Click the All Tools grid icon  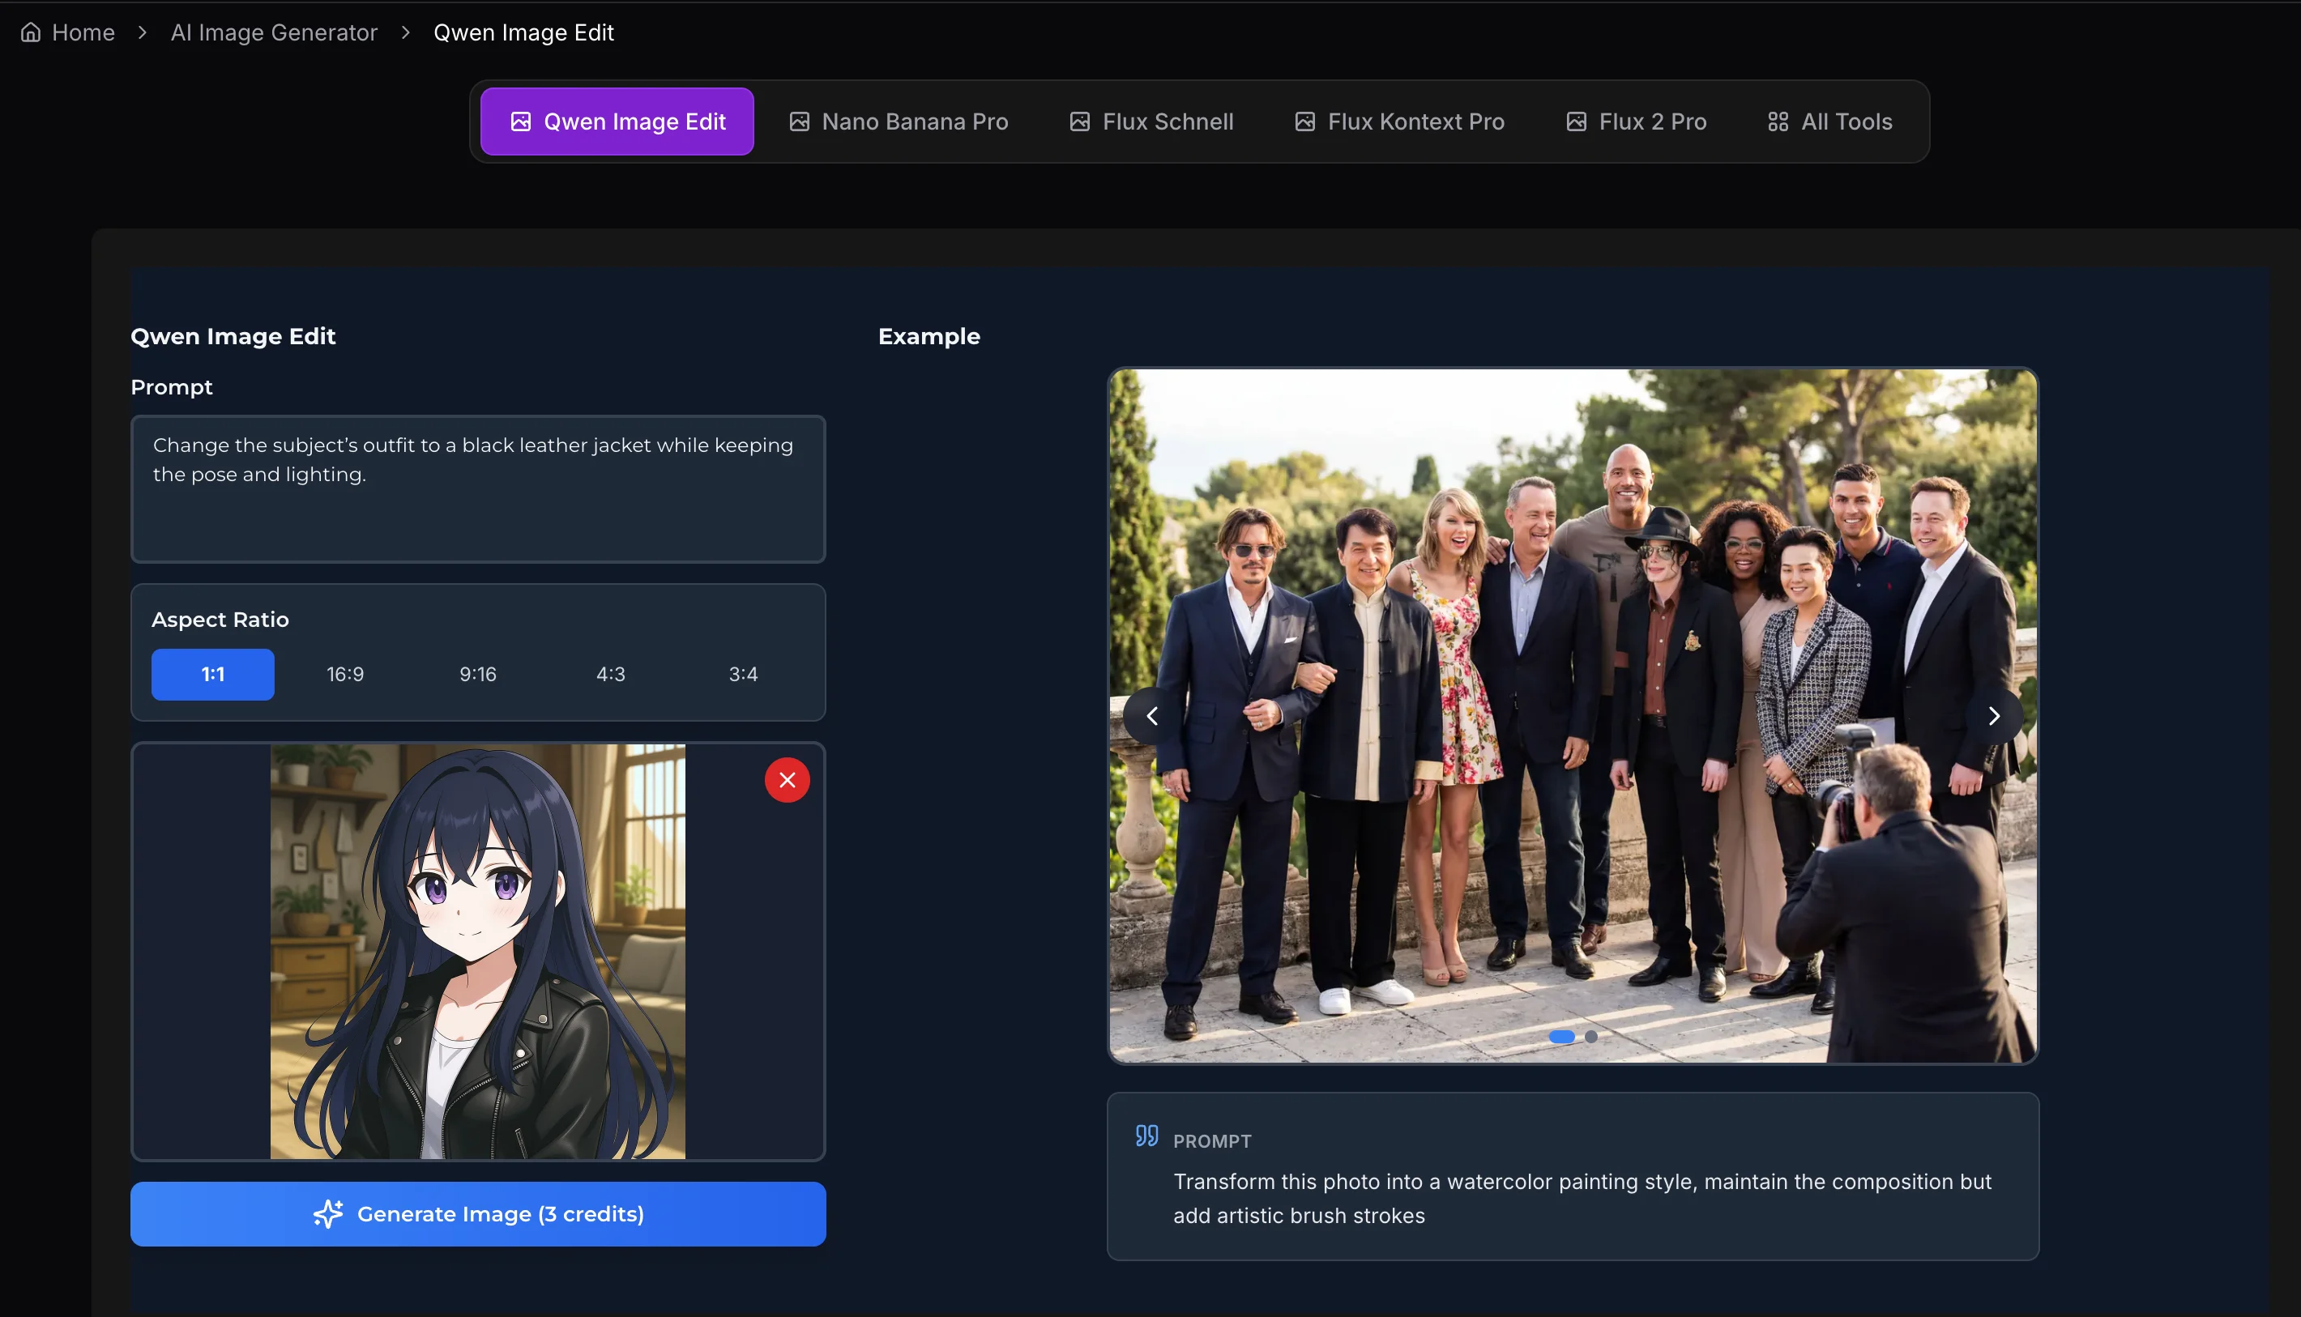pyautogui.click(x=1777, y=122)
